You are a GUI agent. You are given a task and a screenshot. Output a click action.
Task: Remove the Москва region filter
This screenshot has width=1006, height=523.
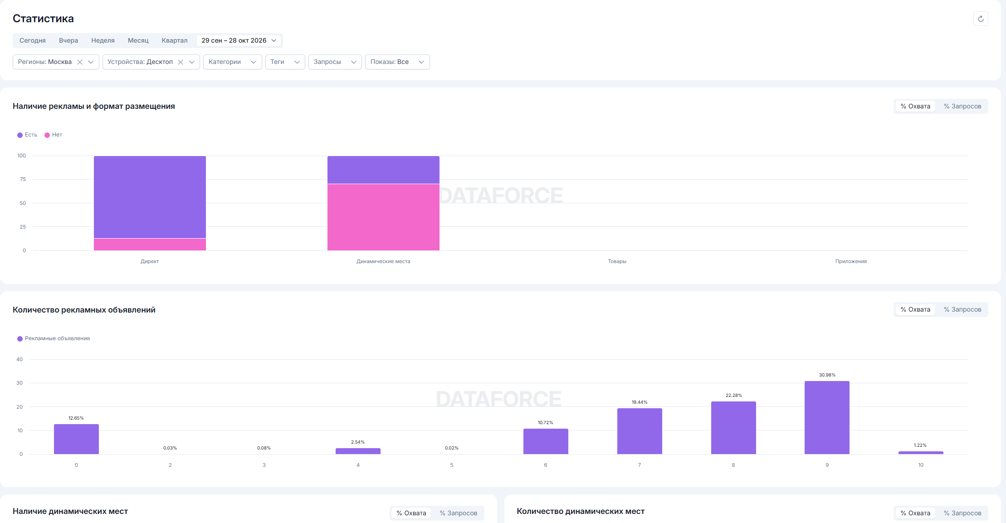[80, 62]
